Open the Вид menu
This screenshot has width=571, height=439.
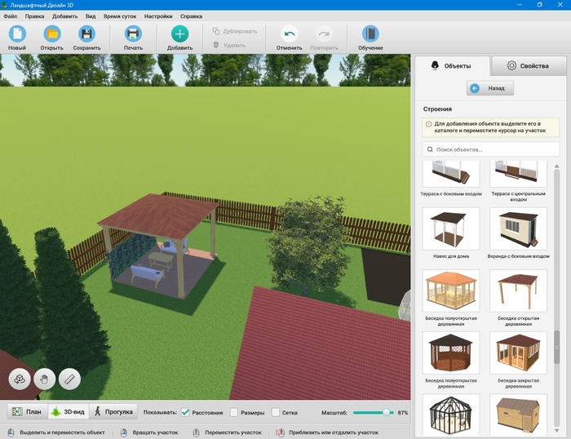tap(91, 16)
